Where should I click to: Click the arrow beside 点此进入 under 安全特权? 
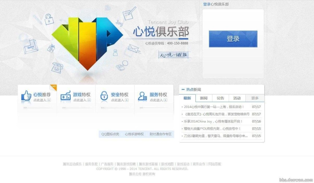click(127, 100)
